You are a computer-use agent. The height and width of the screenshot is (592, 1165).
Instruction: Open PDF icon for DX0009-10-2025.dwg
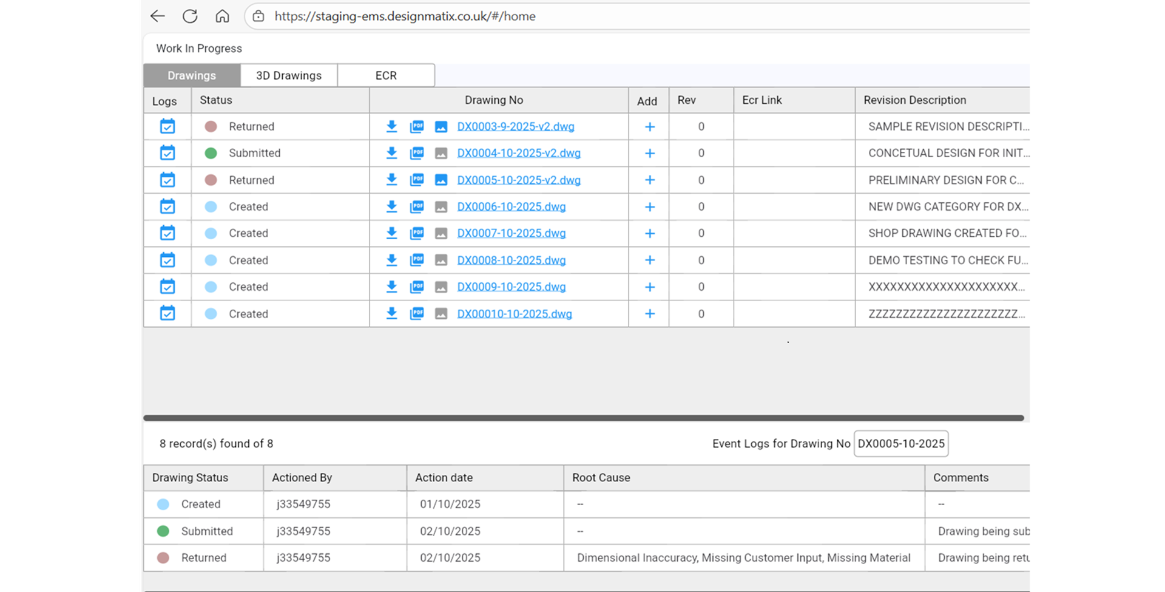[417, 287]
